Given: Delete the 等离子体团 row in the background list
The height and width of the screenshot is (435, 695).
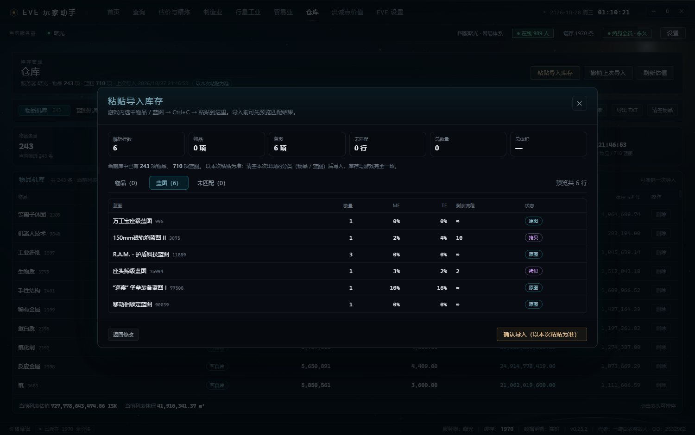Looking at the screenshot, I should pyautogui.click(x=661, y=214).
